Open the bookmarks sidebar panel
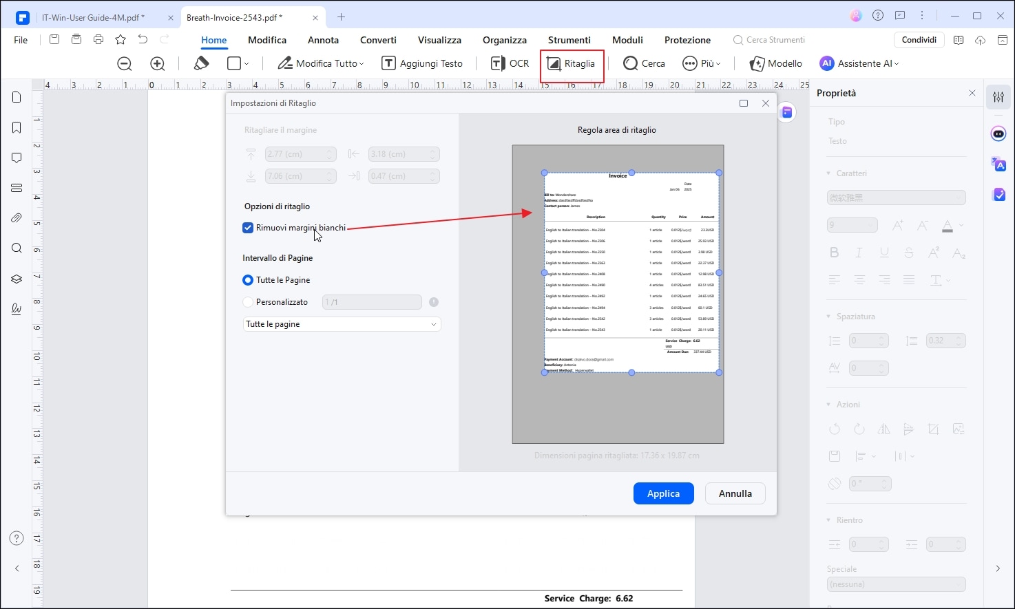1015x609 pixels. click(x=17, y=128)
